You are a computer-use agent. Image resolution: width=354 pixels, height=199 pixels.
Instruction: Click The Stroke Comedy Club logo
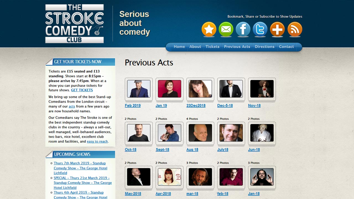point(74,23)
